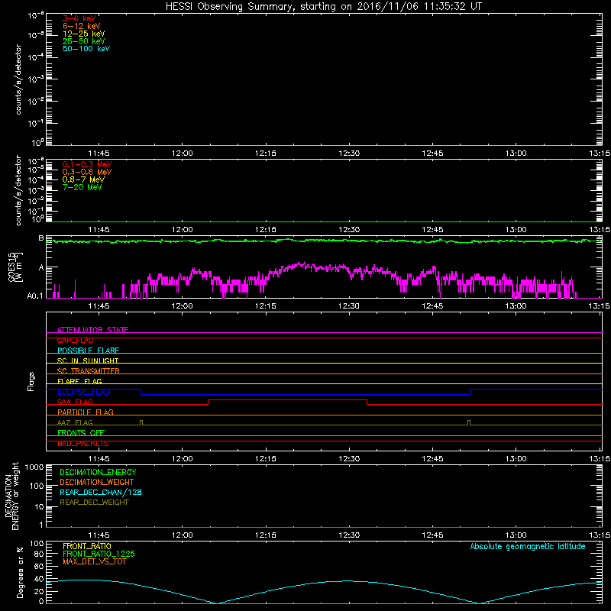Click the 1000 tick on decimation axis
This screenshot has height=611, width=611.
(x=34, y=467)
